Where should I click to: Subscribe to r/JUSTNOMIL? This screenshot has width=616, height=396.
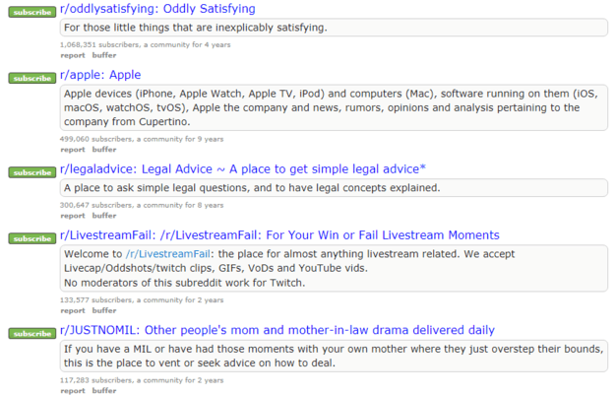coord(32,333)
